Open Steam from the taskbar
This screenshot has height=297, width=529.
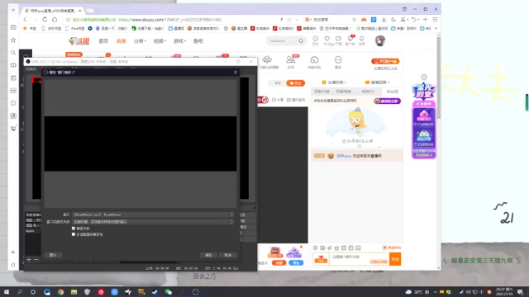(155, 292)
